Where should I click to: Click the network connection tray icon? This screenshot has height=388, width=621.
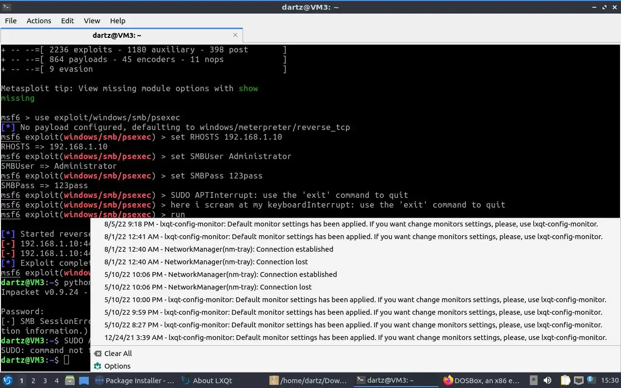(579, 380)
